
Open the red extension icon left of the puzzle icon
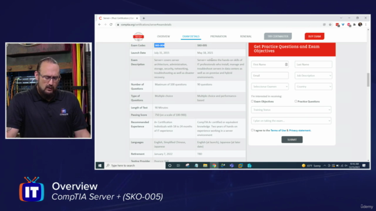tap(349, 25)
